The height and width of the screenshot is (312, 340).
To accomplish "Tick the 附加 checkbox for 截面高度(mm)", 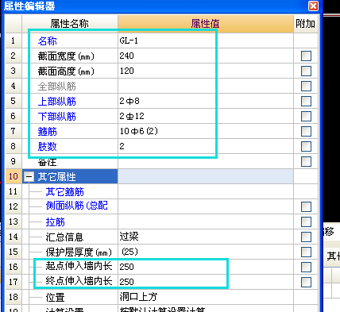I will pos(306,71).
